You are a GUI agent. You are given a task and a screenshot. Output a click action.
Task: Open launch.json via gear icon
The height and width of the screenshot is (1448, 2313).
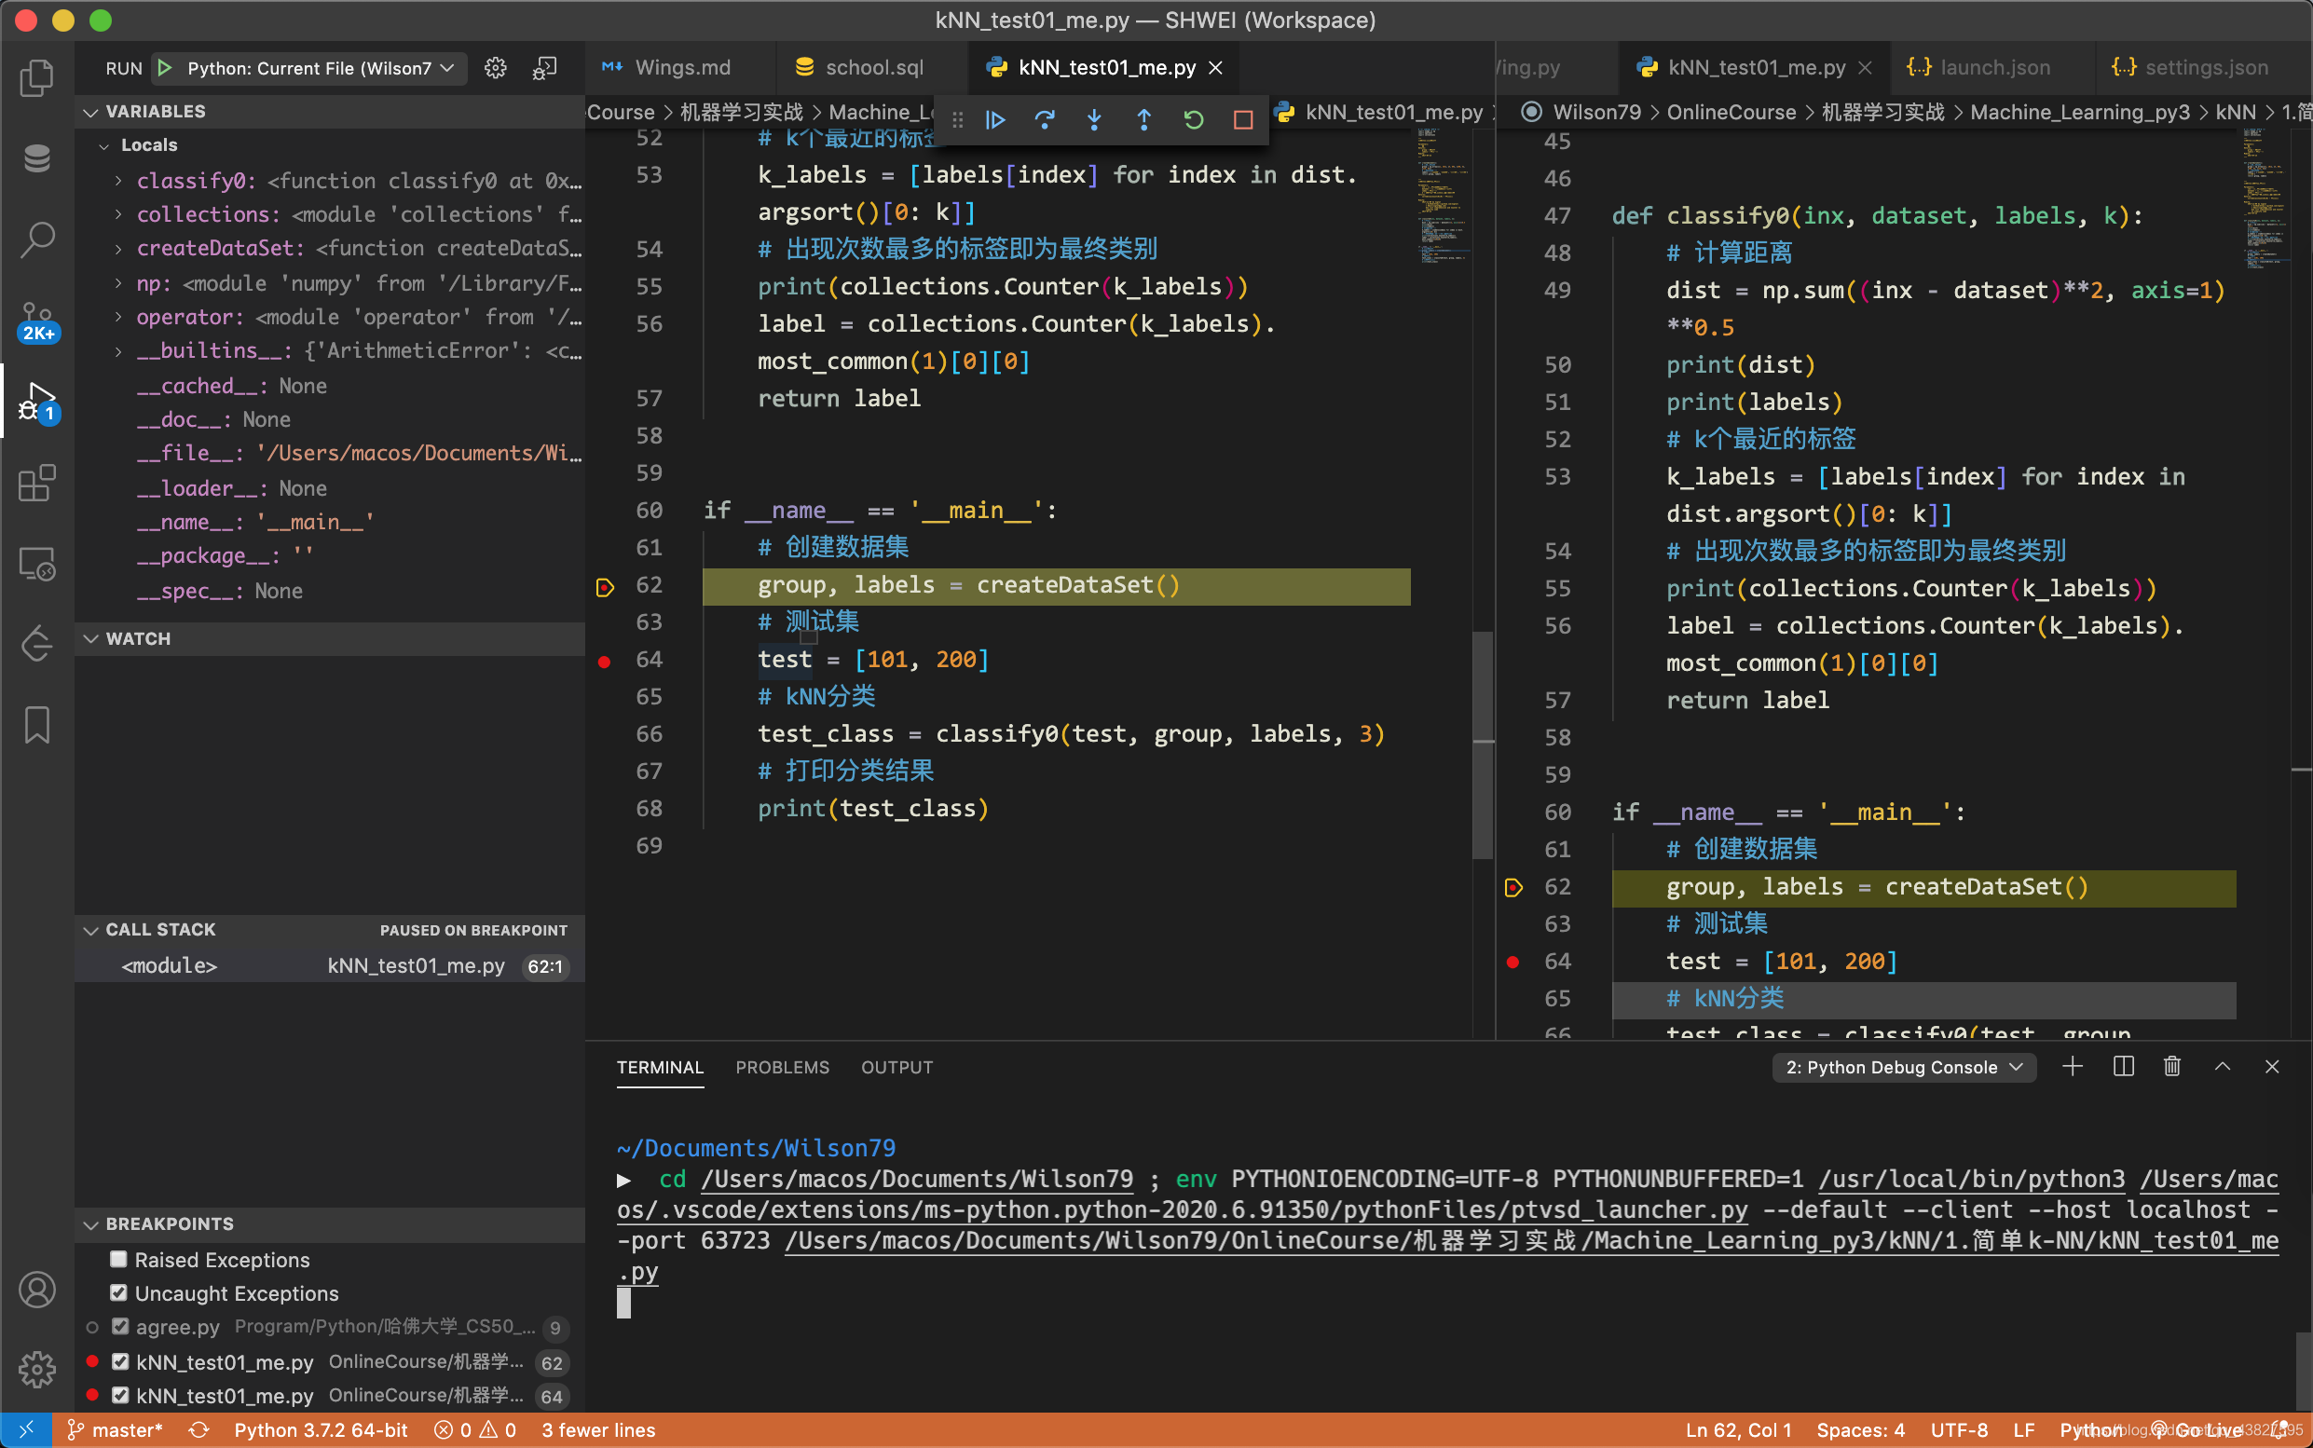[495, 68]
